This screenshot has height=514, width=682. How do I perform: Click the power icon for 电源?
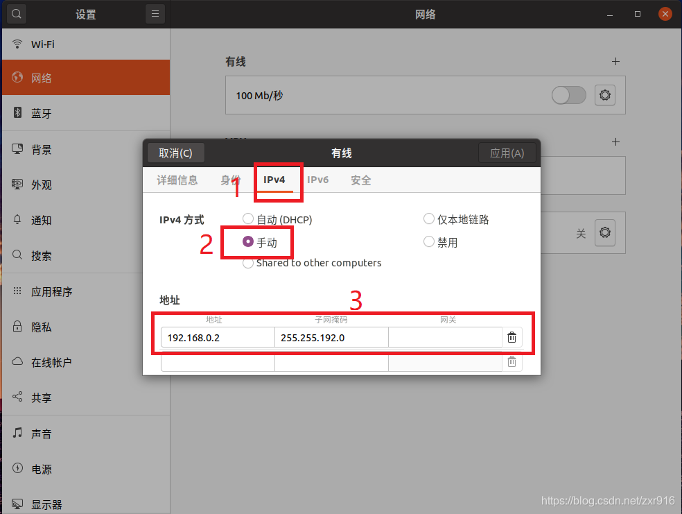coord(17,468)
